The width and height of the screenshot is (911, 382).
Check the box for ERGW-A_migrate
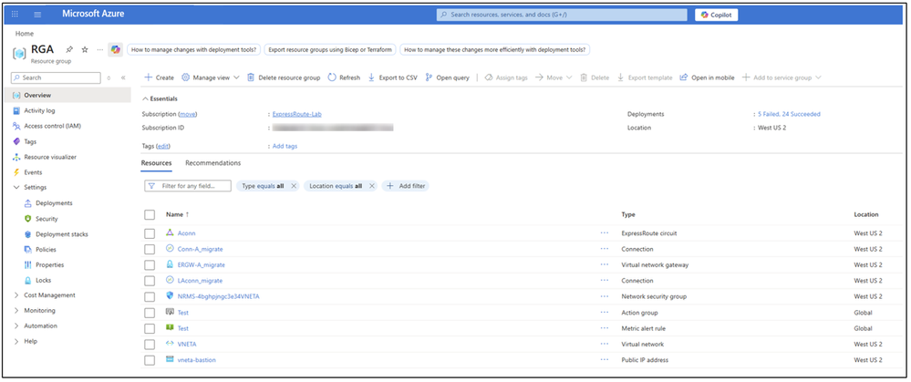[x=150, y=264]
